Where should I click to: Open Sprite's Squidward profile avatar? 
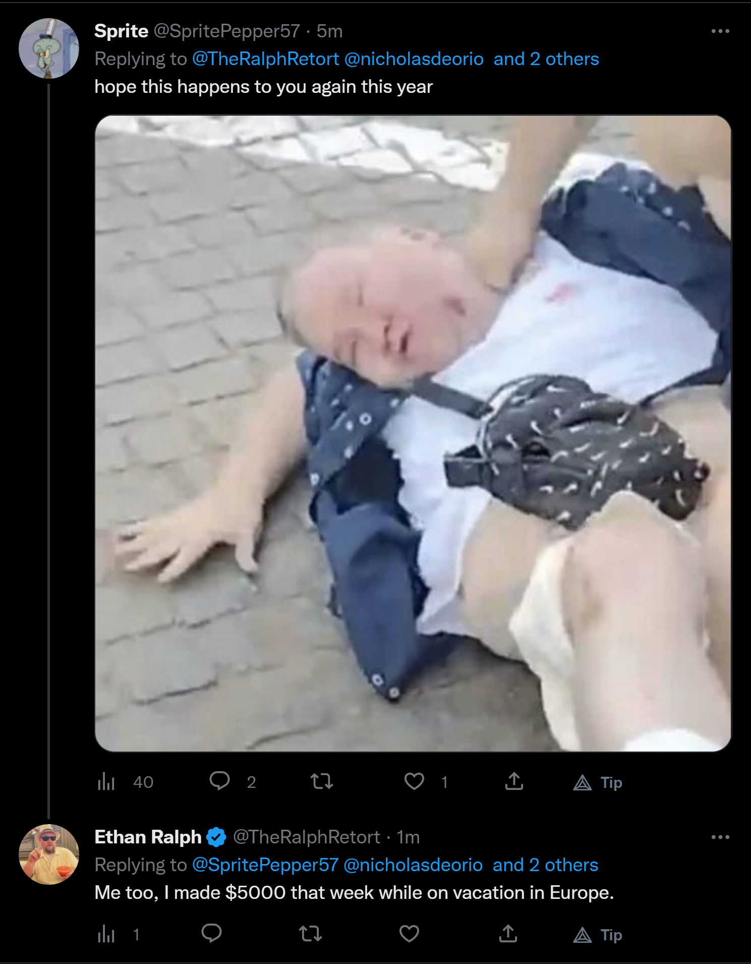[x=49, y=48]
